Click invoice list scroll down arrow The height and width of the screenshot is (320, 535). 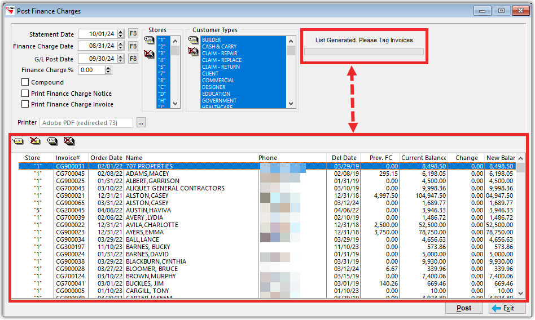point(521,293)
